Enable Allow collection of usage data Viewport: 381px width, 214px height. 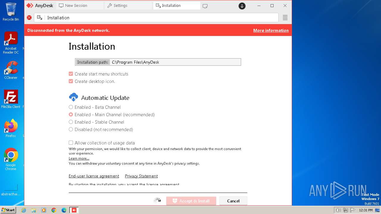[x=71, y=143]
